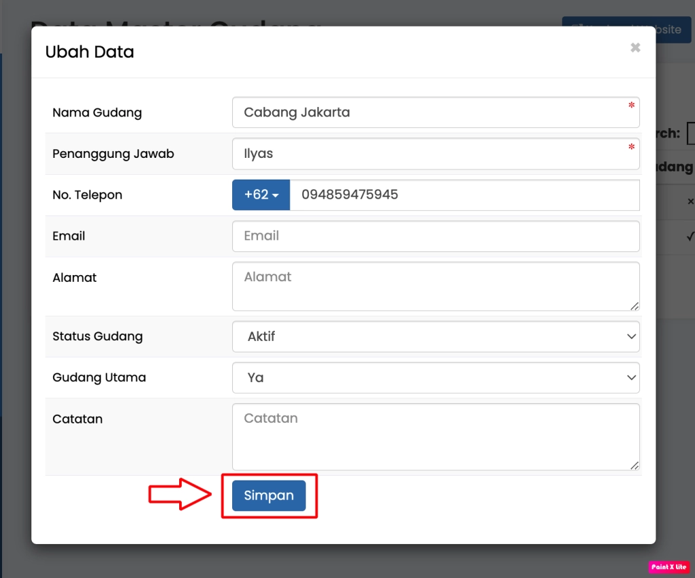The image size is (695, 578).
Task: Click the Nama Gudang label
Action: [97, 112]
